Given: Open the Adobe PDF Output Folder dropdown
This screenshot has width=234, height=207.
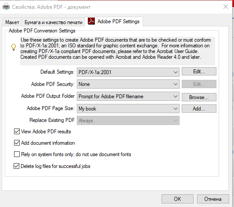Looking at the screenshot, I should tap(128, 96).
